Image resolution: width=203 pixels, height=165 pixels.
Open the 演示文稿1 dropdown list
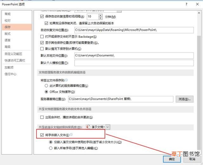click(x=108, y=127)
